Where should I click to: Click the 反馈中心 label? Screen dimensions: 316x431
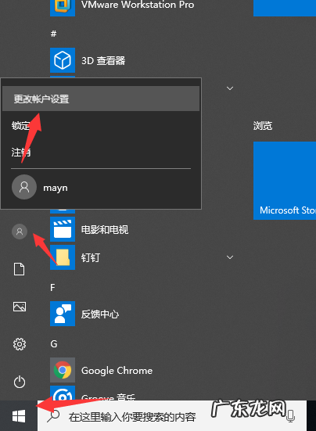tap(100, 314)
